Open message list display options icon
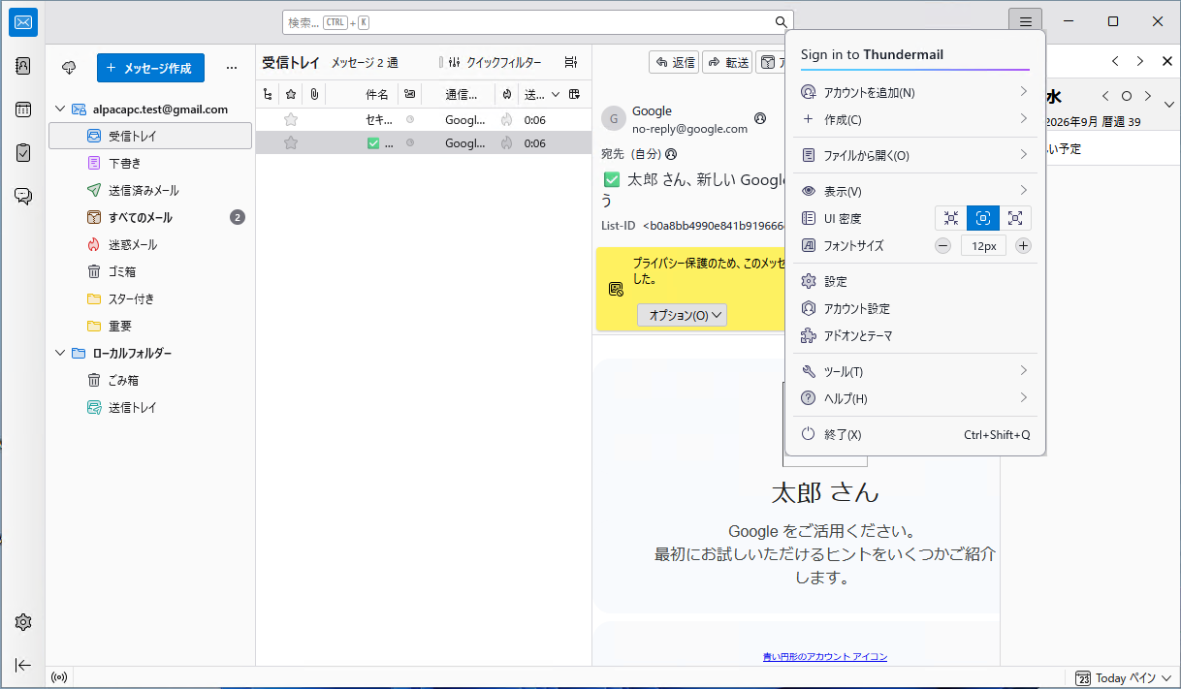Viewport: 1181px width, 689px height. tap(571, 62)
